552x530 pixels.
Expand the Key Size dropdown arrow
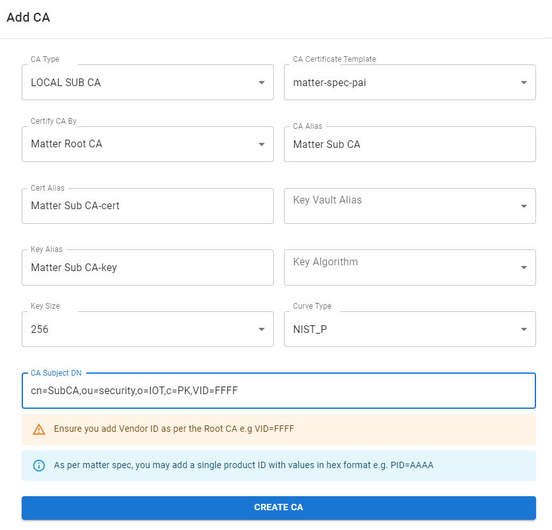262,330
